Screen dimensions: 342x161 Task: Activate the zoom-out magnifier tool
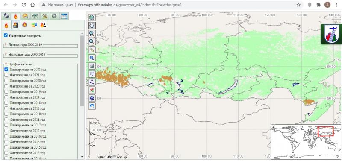click(92, 41)
